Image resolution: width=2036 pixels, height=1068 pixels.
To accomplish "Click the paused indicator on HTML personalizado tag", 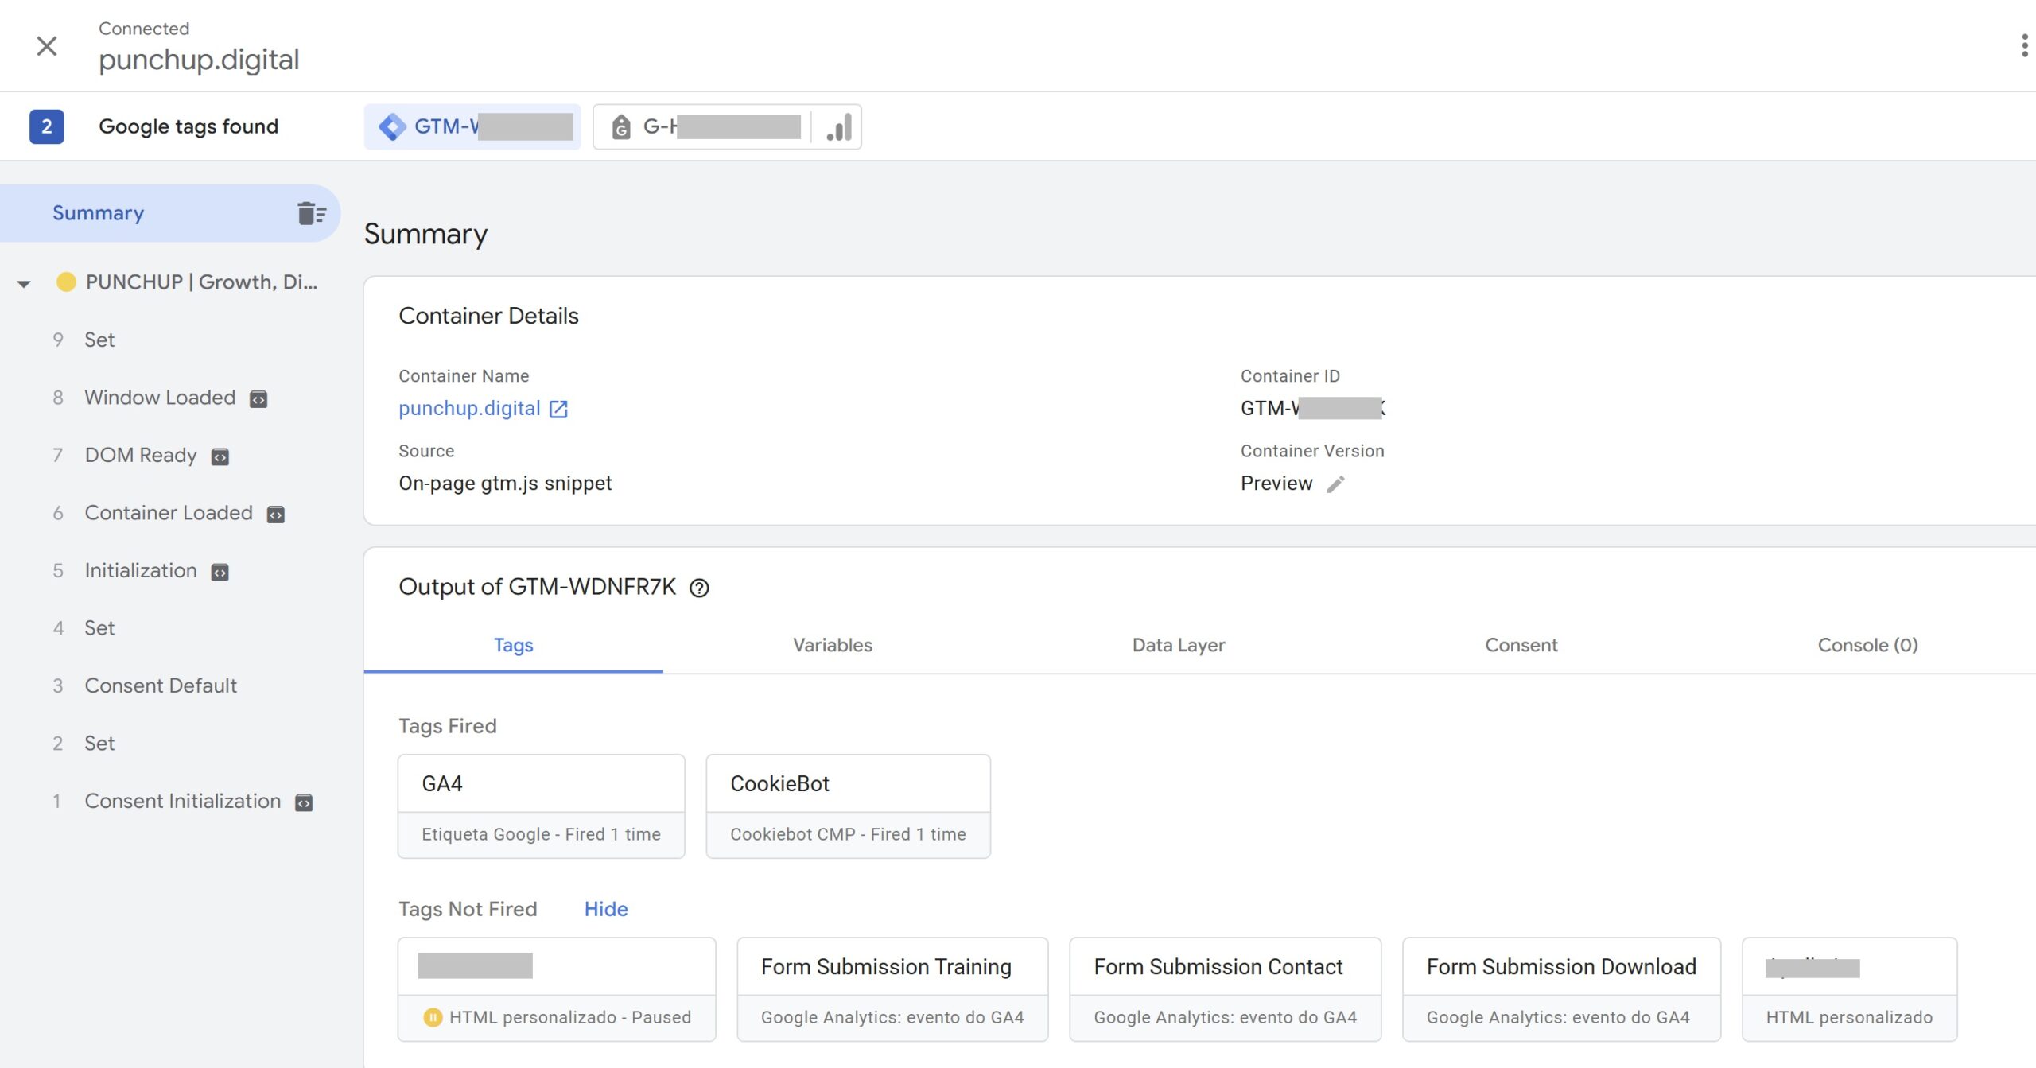I will [x=434, y=1016].
